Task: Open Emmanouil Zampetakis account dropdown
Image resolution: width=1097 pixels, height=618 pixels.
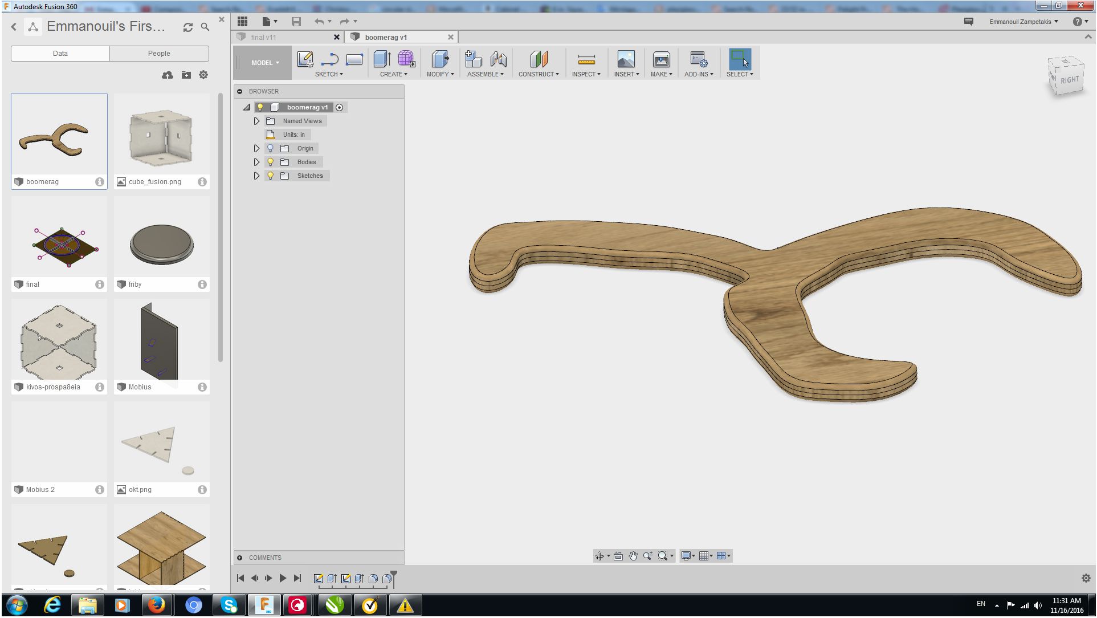Action: point(1024,22)
